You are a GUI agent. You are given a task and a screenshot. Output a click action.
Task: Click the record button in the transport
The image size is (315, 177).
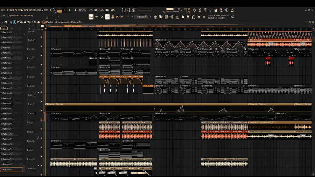click(75, 10)
